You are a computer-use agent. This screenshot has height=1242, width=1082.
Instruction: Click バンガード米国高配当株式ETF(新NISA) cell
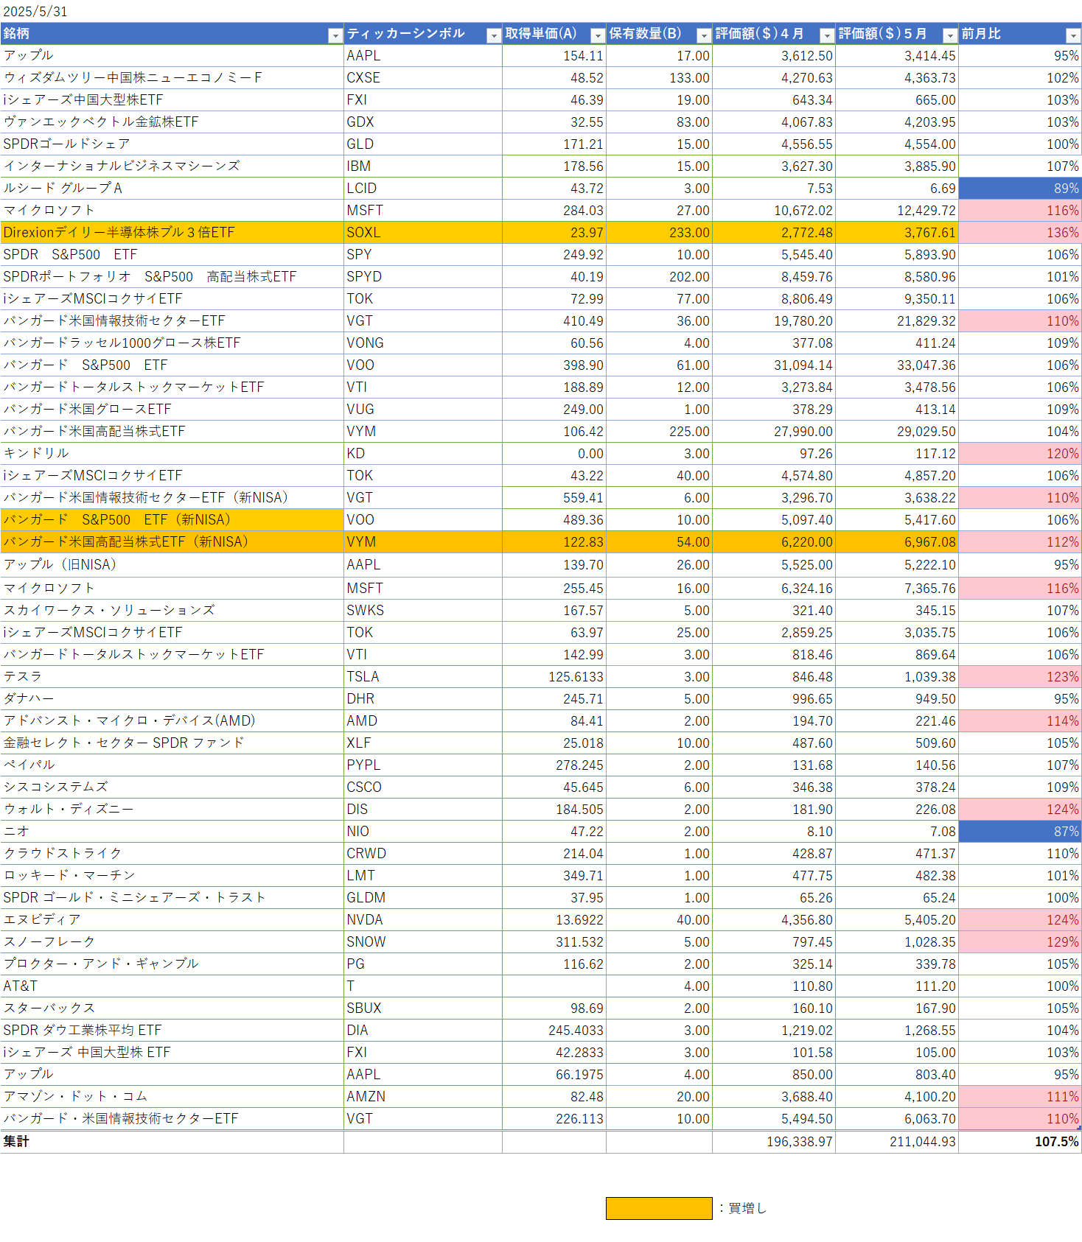click(172, 541)
